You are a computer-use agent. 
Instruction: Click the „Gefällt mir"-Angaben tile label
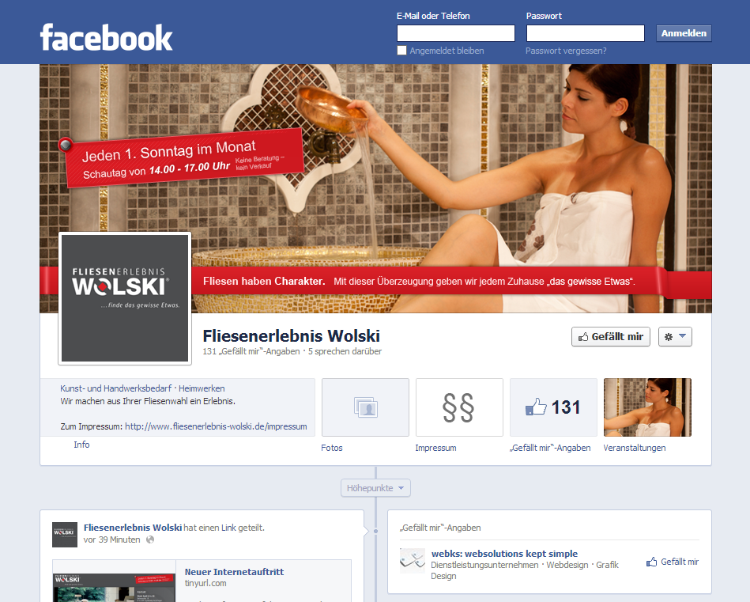[550, 448]
